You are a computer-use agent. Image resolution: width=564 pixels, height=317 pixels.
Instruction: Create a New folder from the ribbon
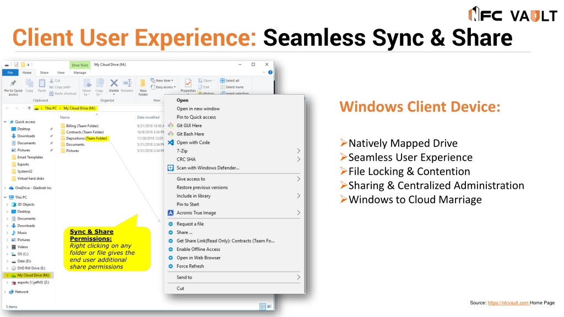click(143, 88)
